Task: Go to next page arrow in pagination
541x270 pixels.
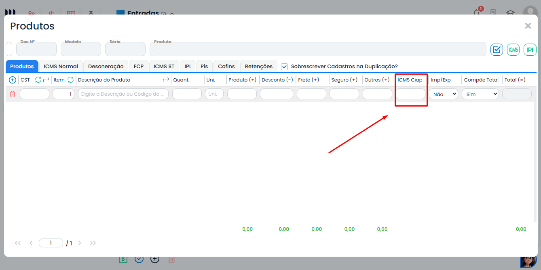Action: pyautogui.click(x=80, y=243)
